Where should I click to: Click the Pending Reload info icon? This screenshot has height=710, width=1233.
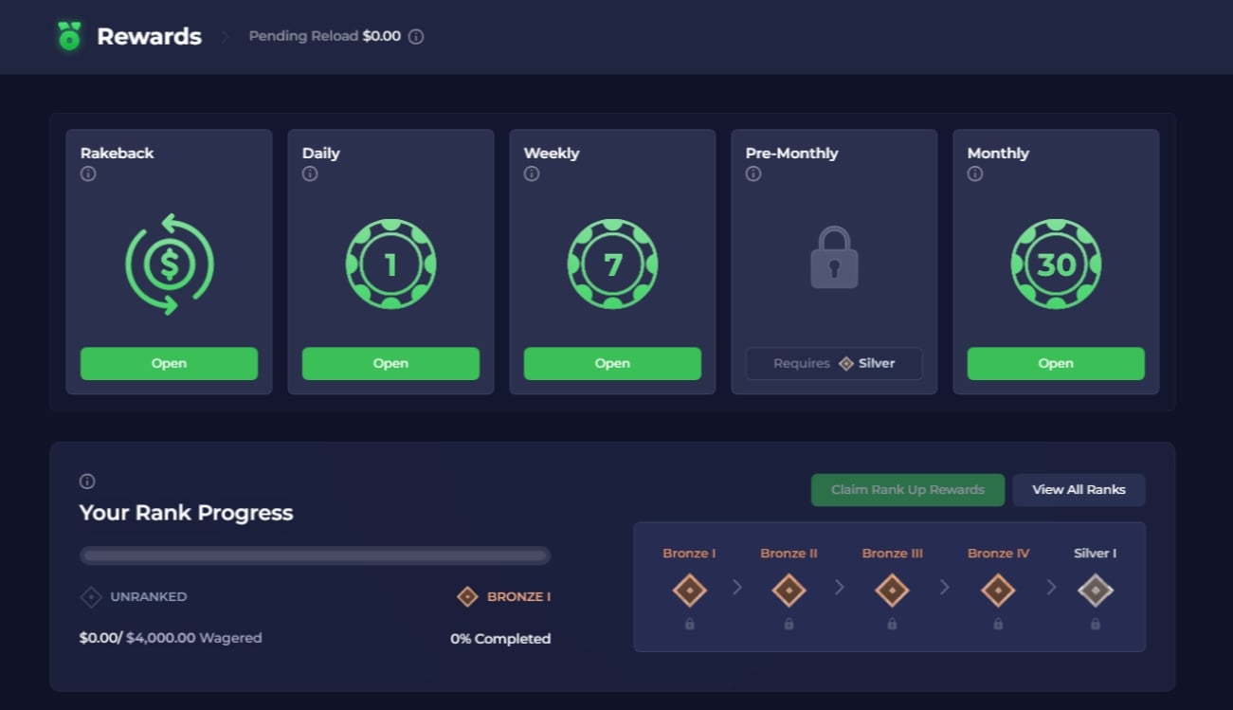(416, 37)
